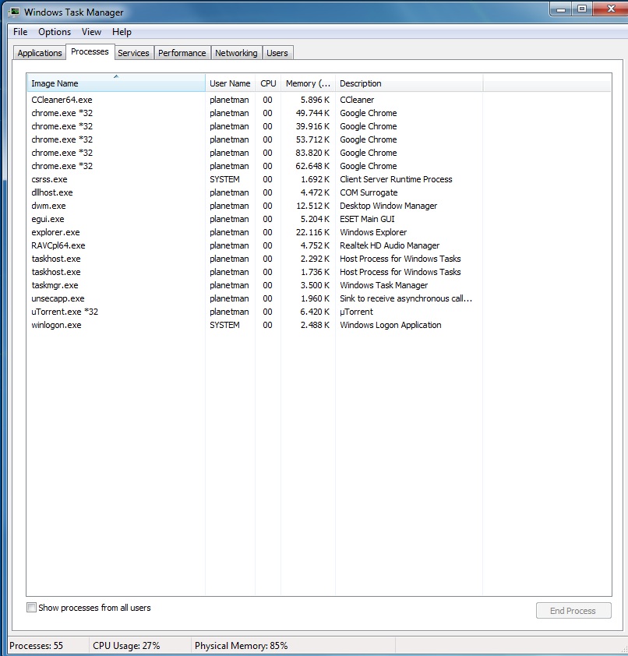Go to the Networking tab
The height and width of the screenshot is (656, 628).
pyautogui.click(x=236, y=53)
